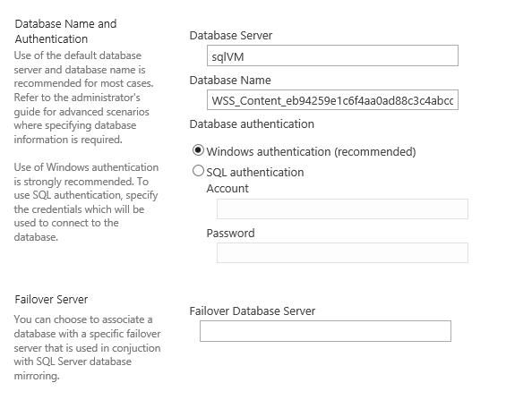The image size is (532, 400).
Task: Click the Database Server input field
Action: [332, 55]
